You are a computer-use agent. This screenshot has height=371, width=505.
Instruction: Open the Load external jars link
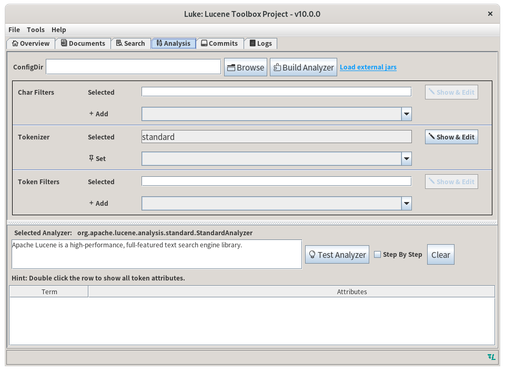point(368,67)
